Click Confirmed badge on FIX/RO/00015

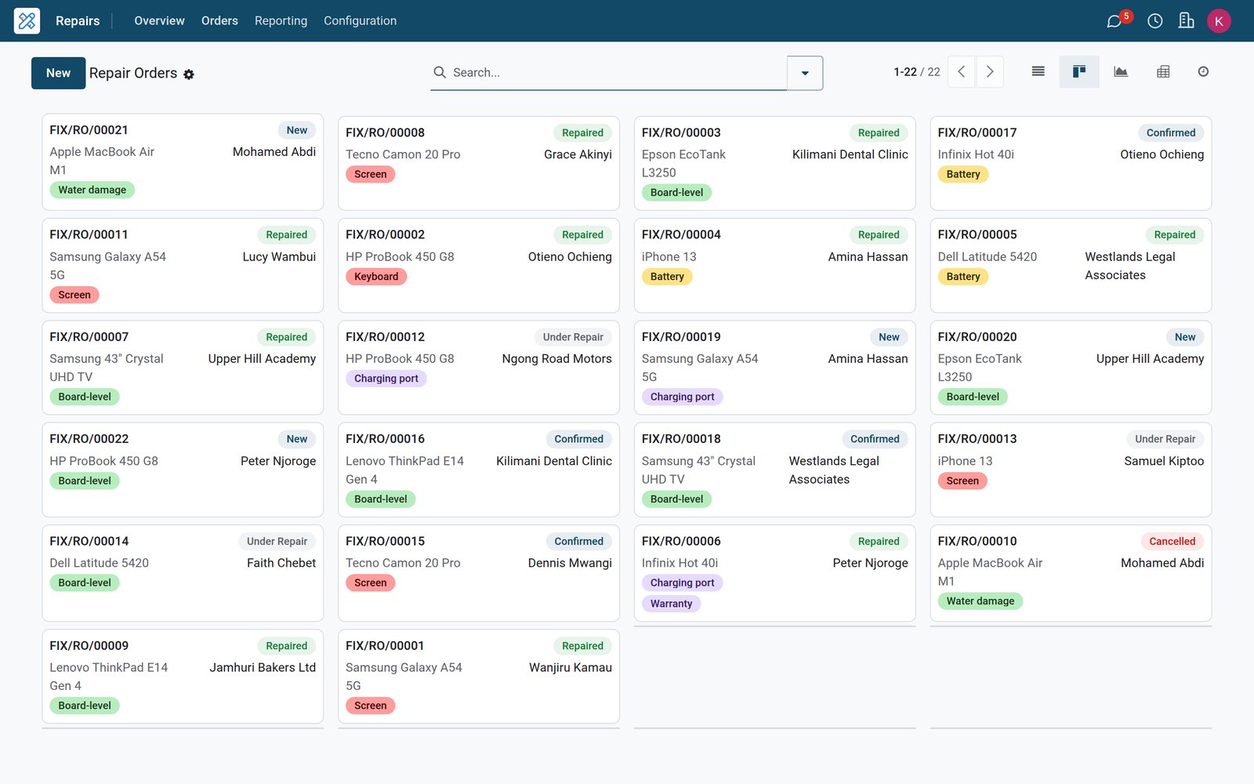coord(578,541)
